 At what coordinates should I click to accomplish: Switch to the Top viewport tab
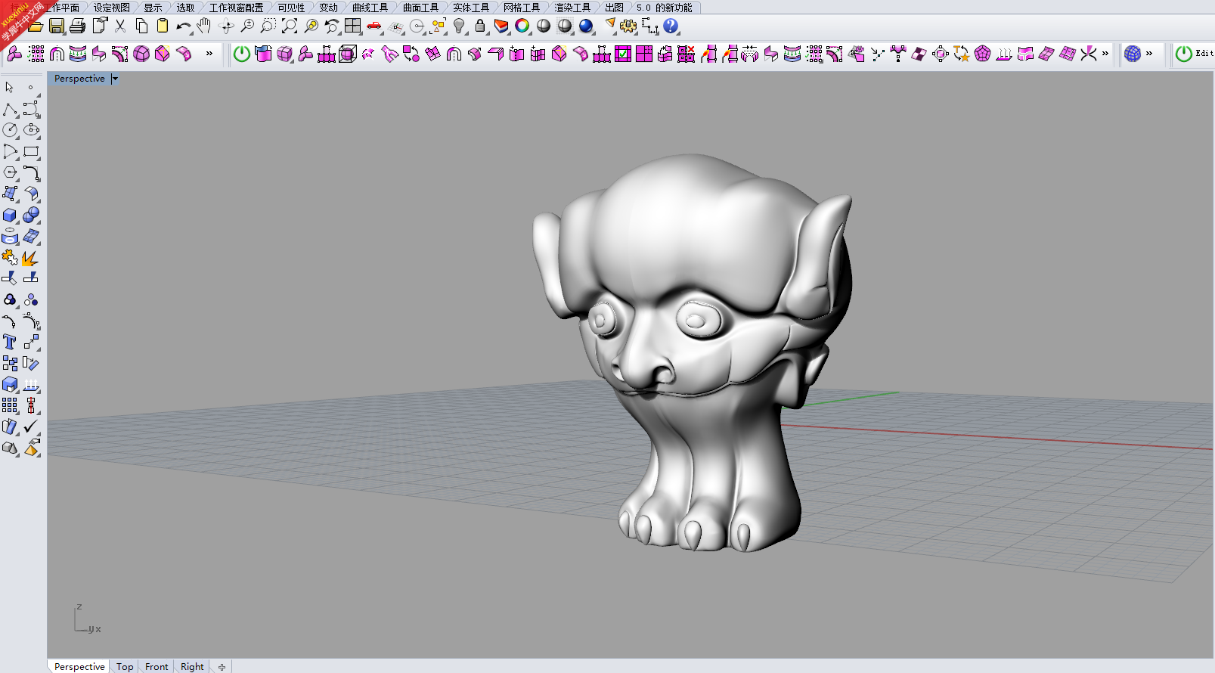point(125,666)
